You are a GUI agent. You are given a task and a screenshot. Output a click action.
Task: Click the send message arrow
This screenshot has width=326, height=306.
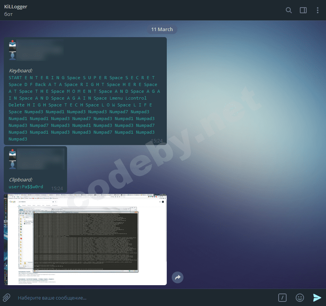[317, 298]
